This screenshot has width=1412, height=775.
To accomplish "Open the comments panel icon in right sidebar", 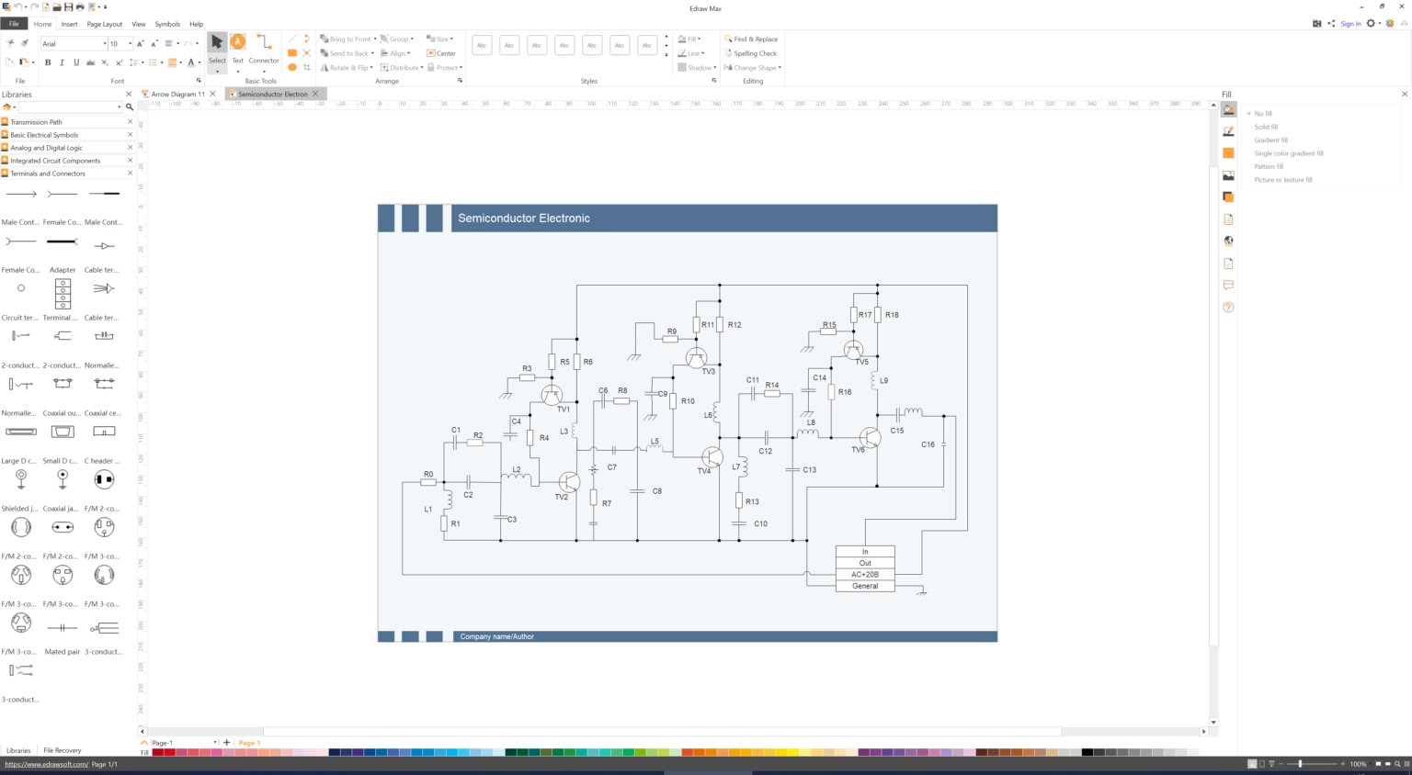I will [1228, 286].
